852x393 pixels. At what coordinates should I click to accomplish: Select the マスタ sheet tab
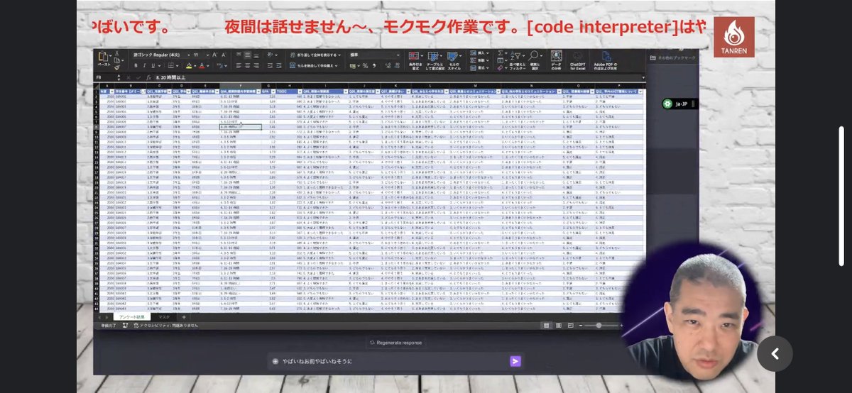tap(164, 317)
